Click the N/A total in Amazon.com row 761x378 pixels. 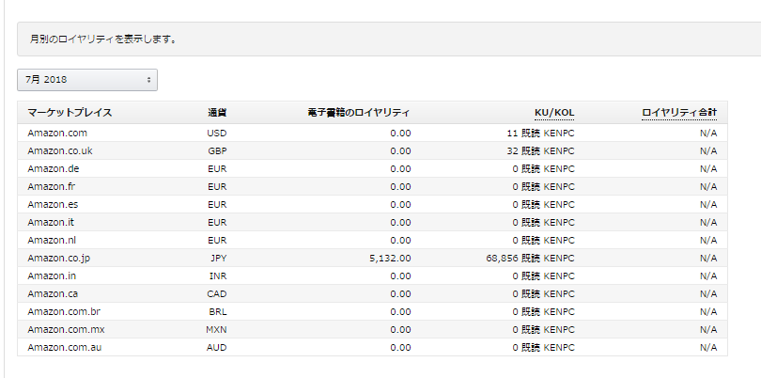(708, 134)
